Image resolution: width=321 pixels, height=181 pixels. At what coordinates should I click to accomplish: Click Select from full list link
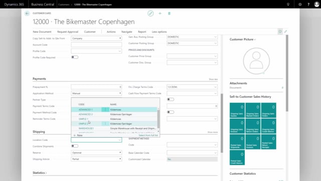point(148,135)
